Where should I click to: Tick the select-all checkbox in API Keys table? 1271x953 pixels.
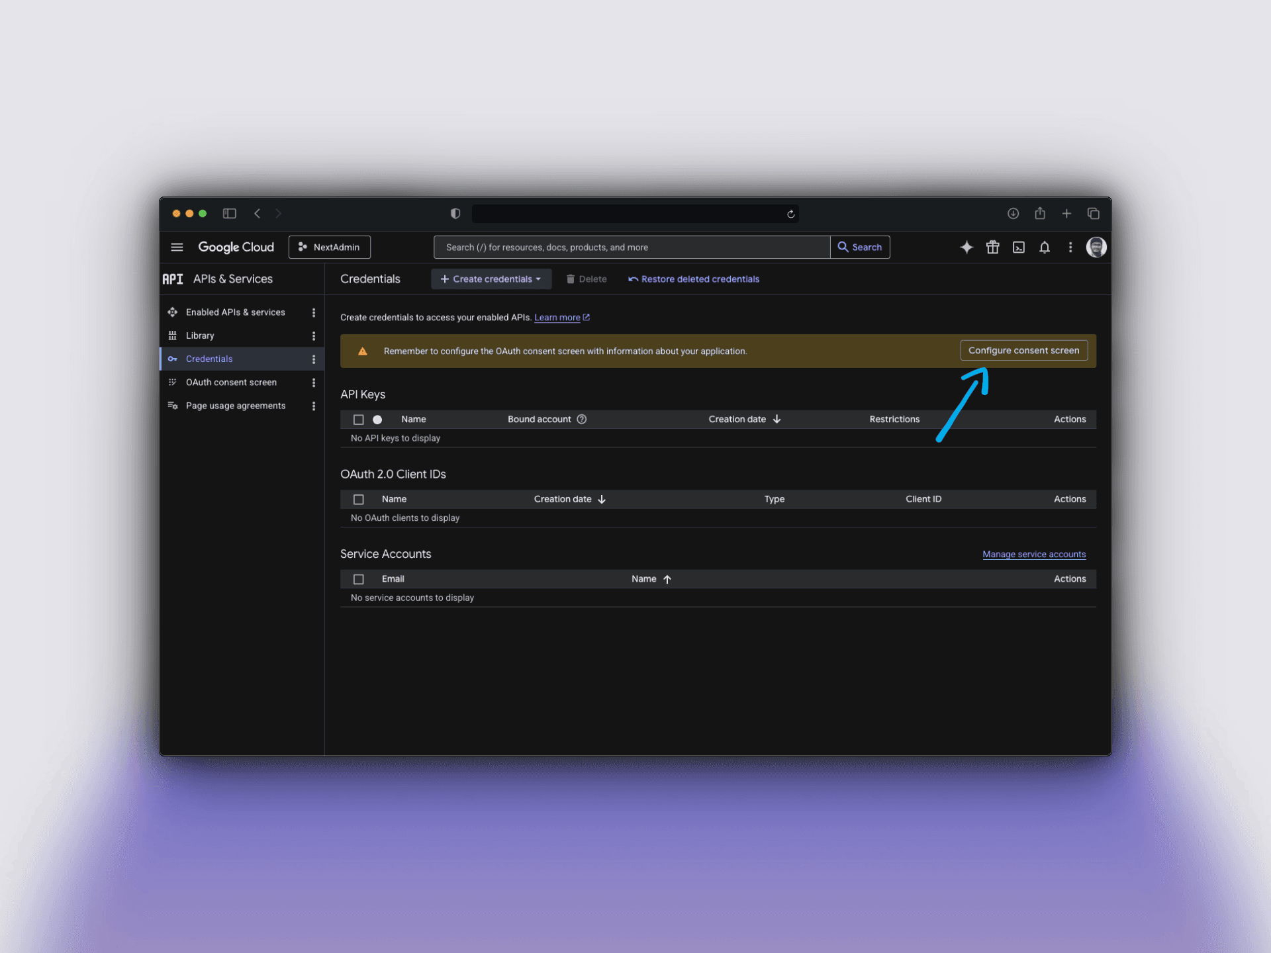click(x=358, y=420)
